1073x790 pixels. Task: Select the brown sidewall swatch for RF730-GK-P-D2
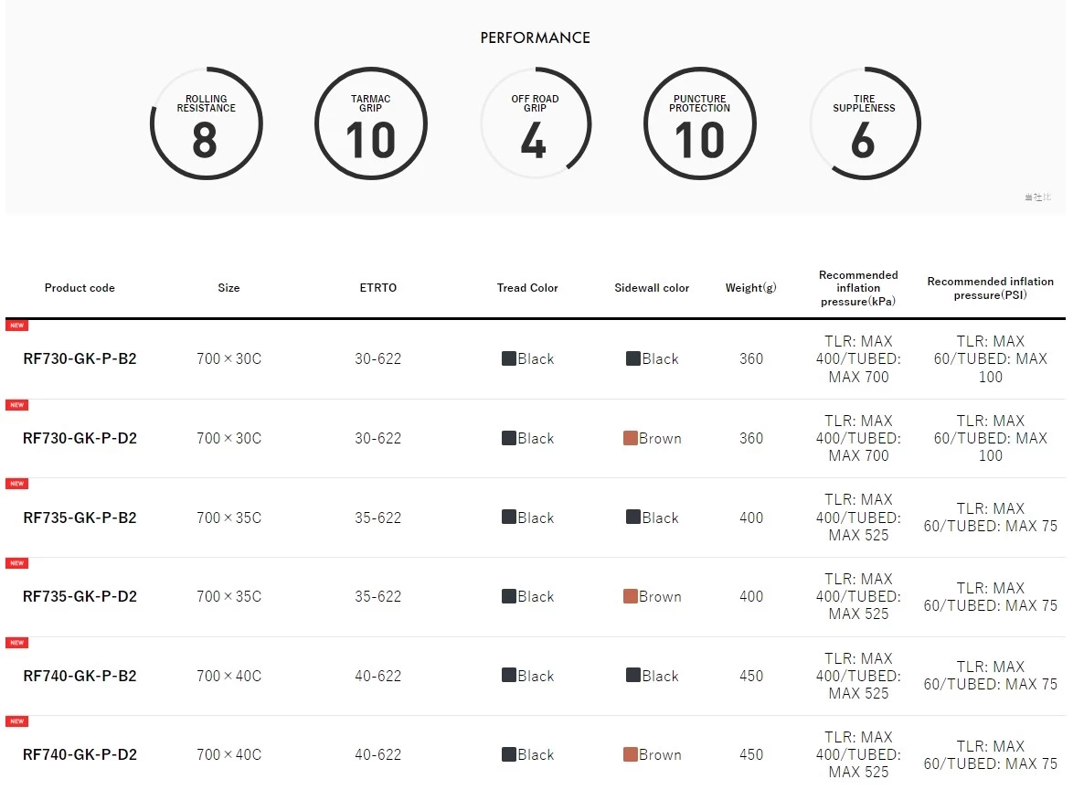[631, 438]
